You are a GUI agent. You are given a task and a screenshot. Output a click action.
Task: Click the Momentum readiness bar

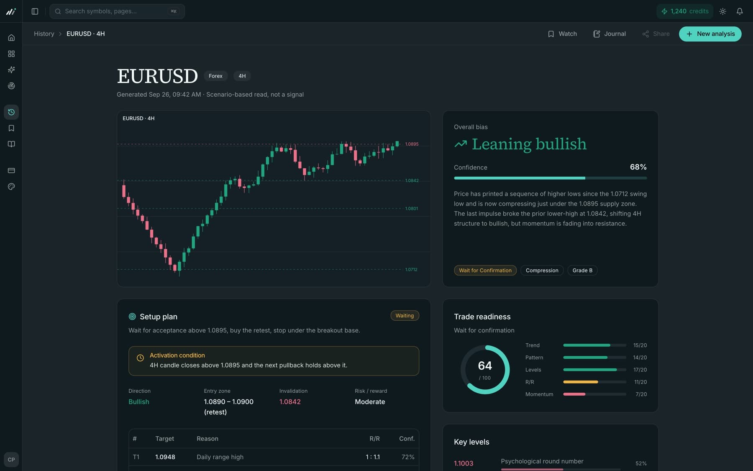click(x=594, y=394)
